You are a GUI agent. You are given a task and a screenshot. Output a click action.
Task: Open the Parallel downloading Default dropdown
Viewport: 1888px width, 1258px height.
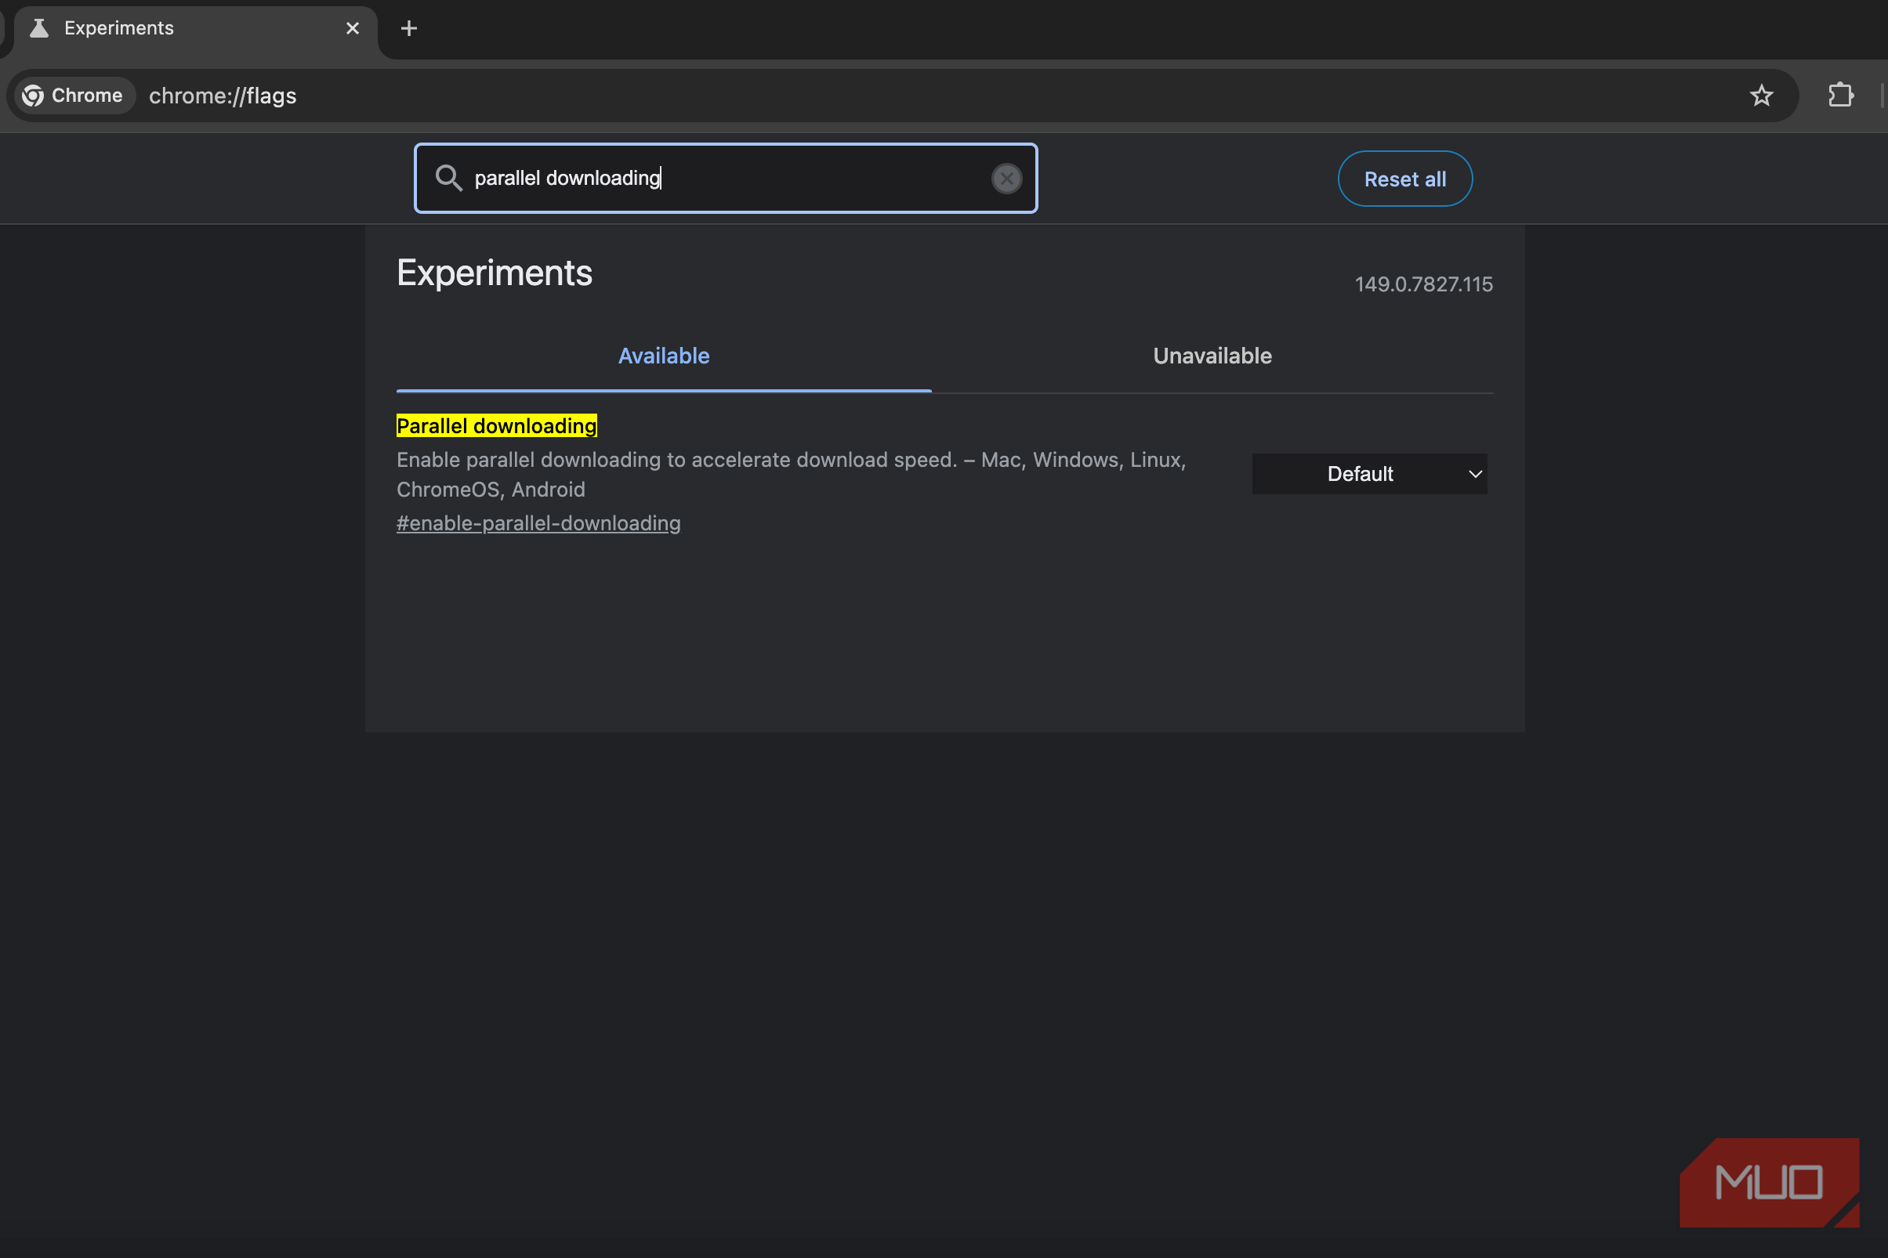click(1369, 474)
